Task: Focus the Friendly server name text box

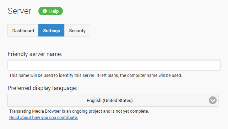Action: [x=114, y=65]
